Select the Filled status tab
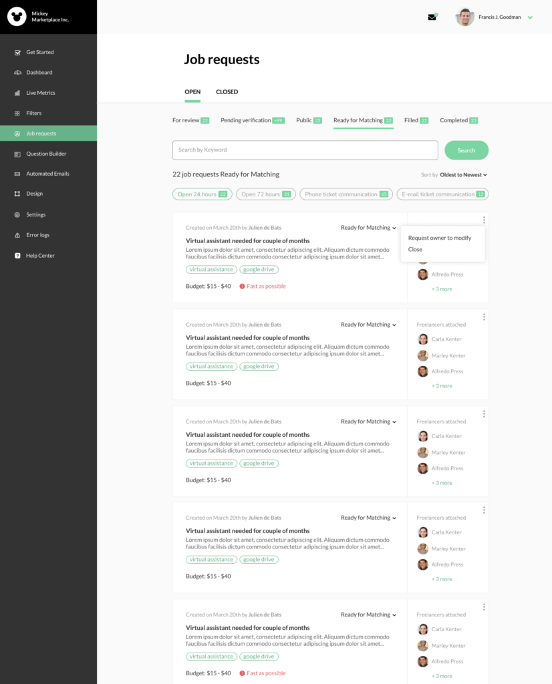Screen dimensions: 552x684 coord(416,120)
